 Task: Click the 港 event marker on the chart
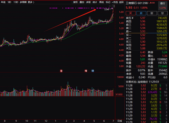point(61,71)
